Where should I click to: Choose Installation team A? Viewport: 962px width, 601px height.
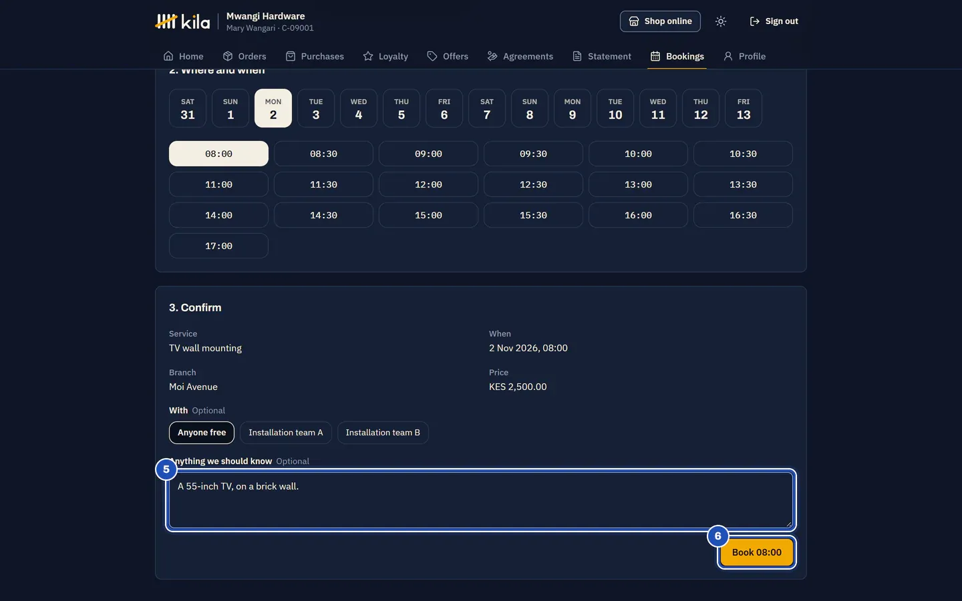(x=286, y=433)
